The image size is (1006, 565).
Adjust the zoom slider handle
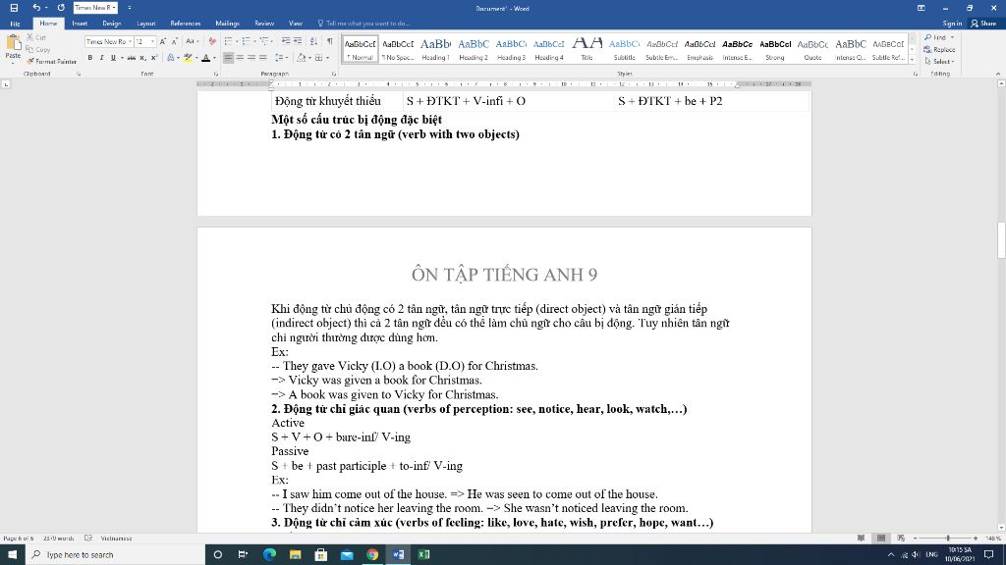pyautogui.click(x=948, y=539)
